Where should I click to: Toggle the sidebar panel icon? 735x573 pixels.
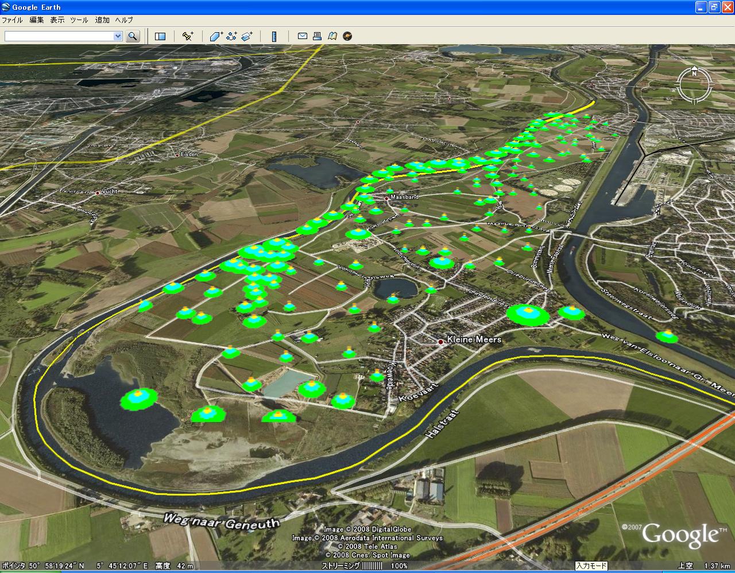pyautogui.click(x=160, y=36)
